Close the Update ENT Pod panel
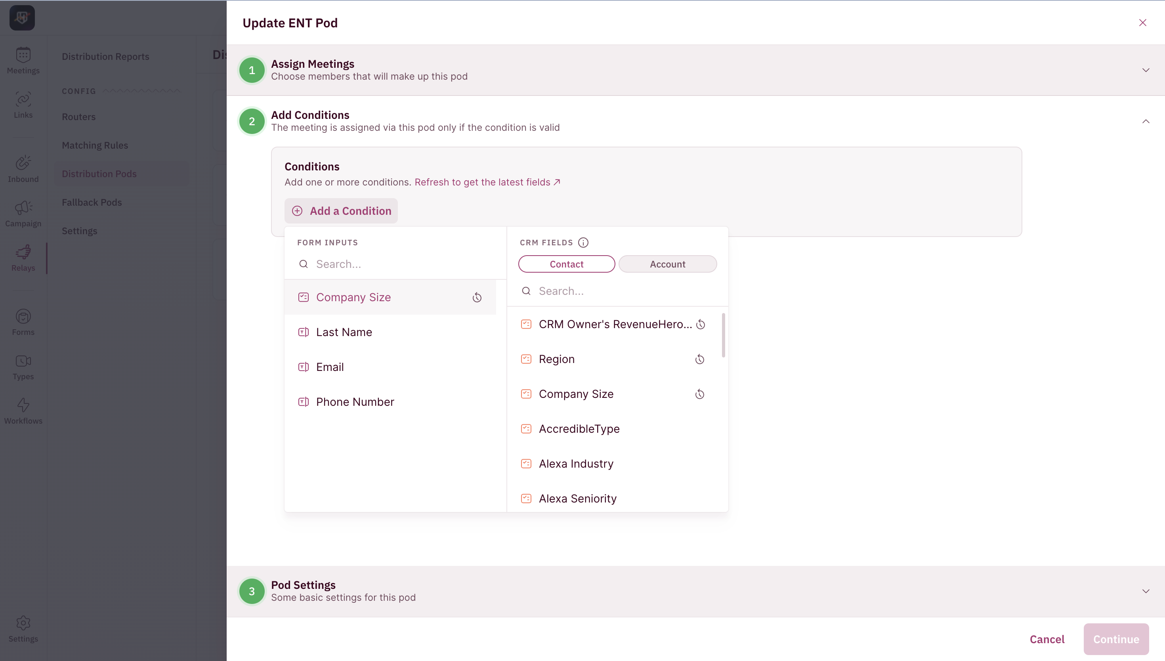This screenshot has width=1165, height=661. 1143,23
